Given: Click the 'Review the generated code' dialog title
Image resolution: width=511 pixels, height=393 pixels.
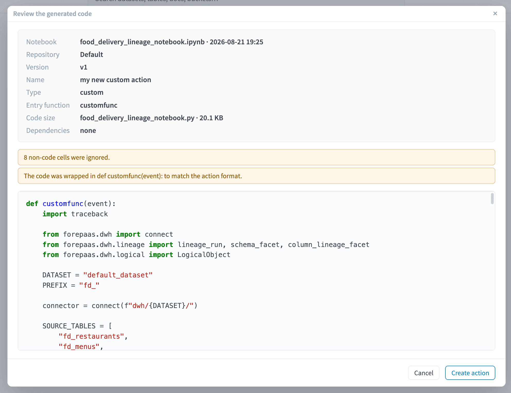Looking at the screenshot, I should pyautogui.click(x=52, y=14).
